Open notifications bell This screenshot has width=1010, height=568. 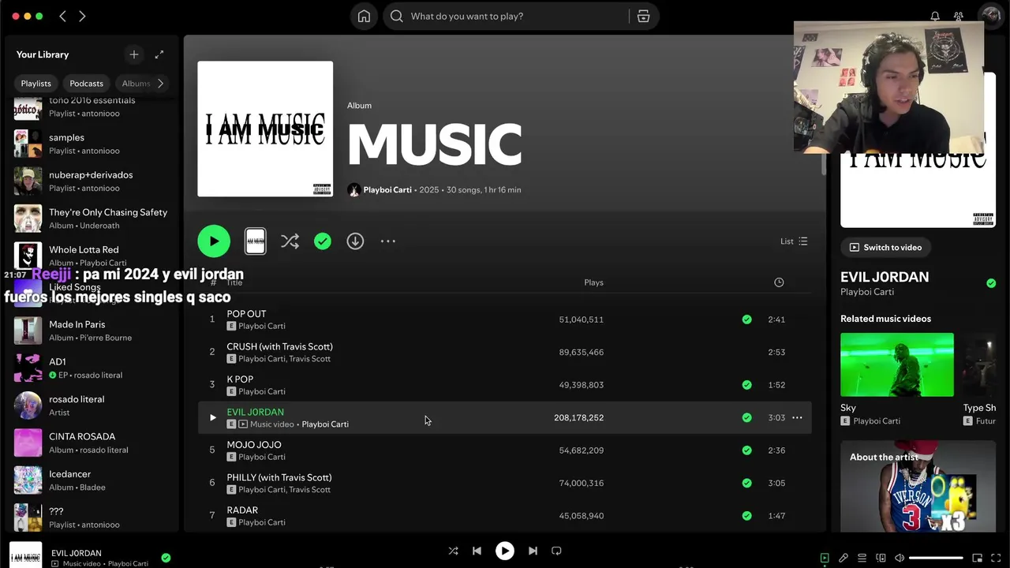pyautogui.click(x=935, y=16)
